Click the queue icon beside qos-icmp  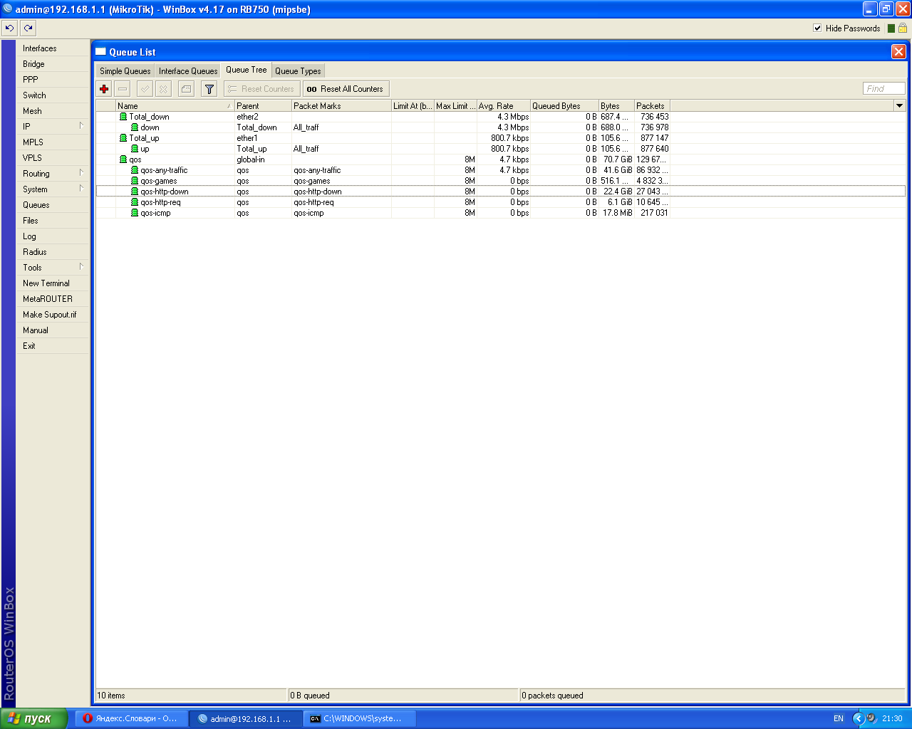point(135,213)
